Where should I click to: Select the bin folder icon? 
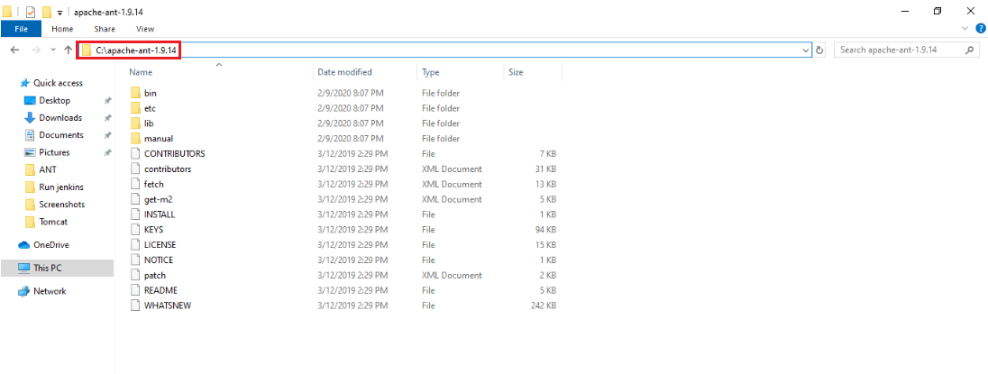click(135, 93)
